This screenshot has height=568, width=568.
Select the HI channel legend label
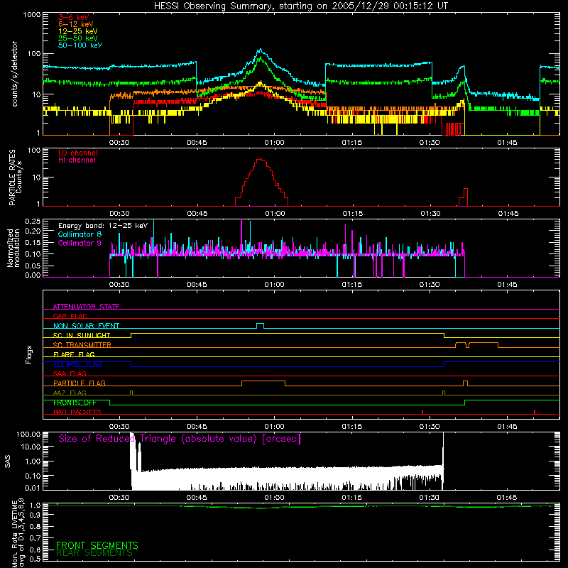(x=77, y=160)
